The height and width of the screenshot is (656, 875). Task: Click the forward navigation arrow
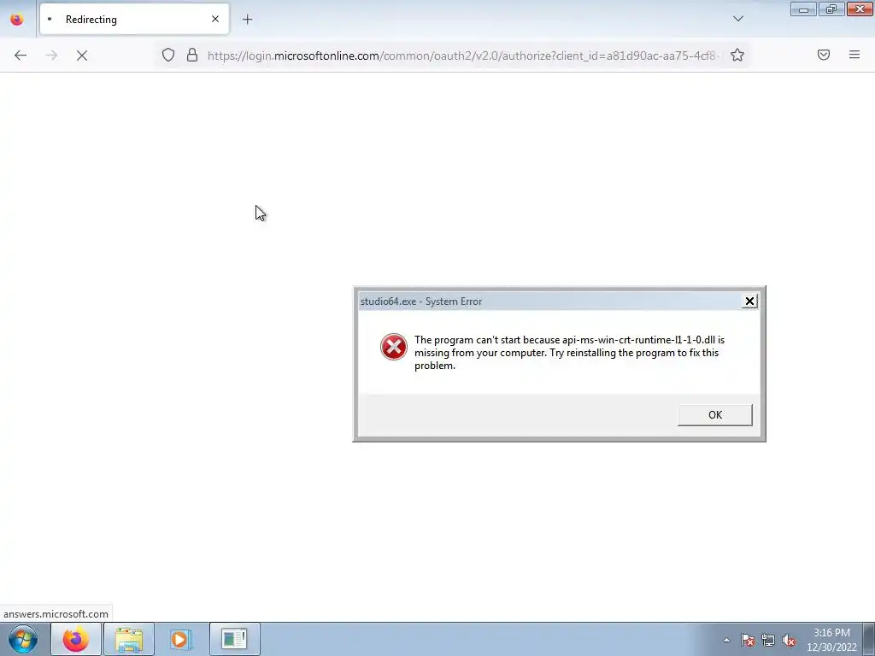51,56
